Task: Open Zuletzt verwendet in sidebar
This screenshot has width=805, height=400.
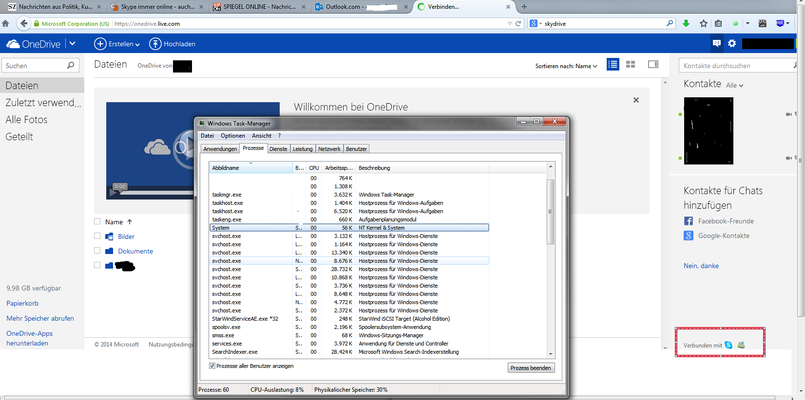Action: (x=43, y=103)
